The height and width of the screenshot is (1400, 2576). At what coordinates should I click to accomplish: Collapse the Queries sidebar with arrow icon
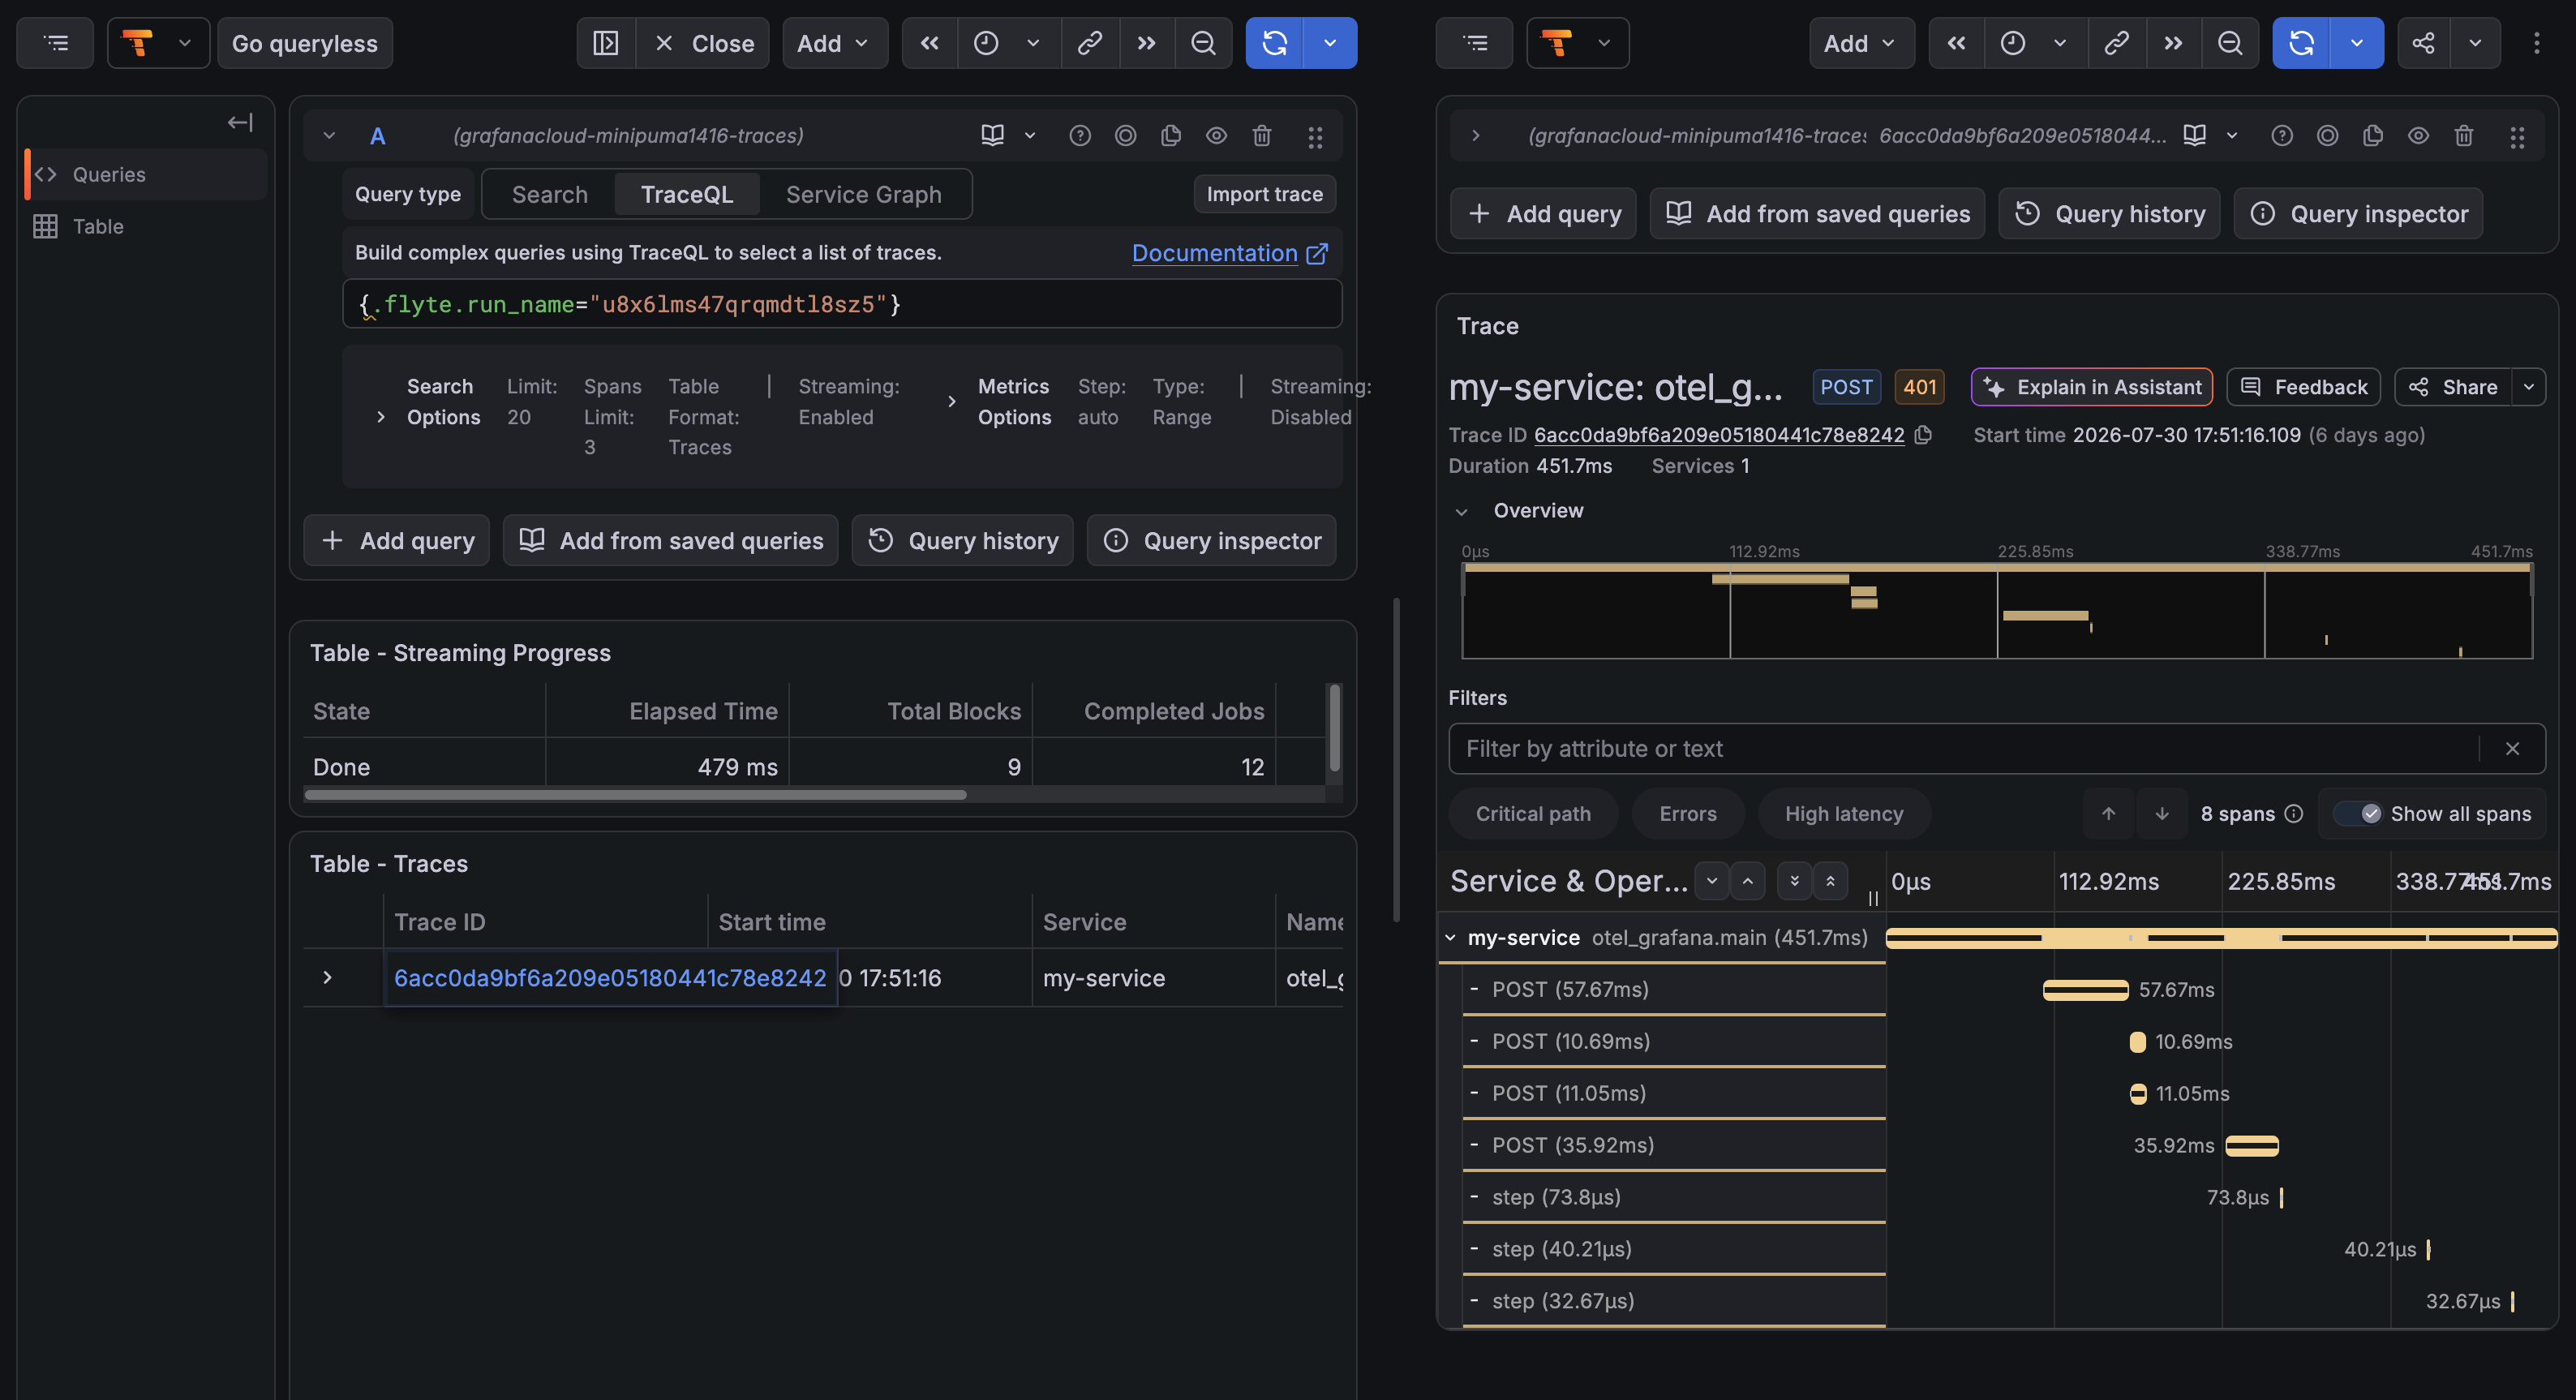(240, 122)
